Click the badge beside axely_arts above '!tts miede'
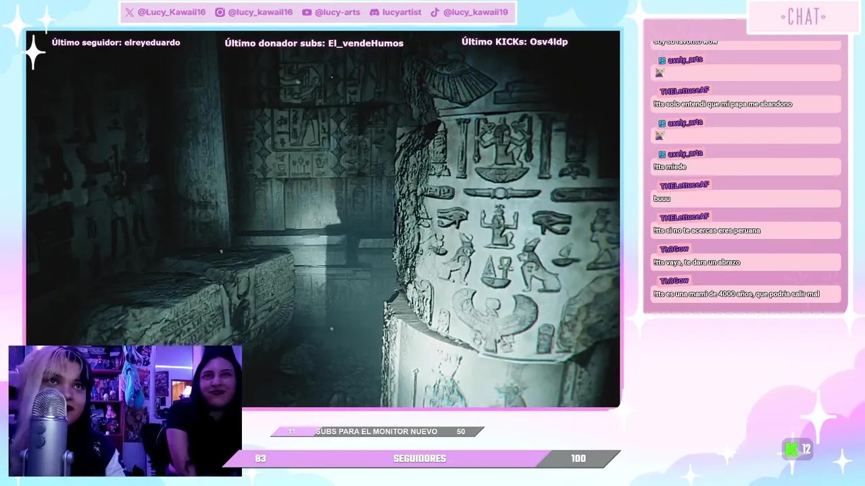This screenshot has height=486, width=865. pos(662,154)
